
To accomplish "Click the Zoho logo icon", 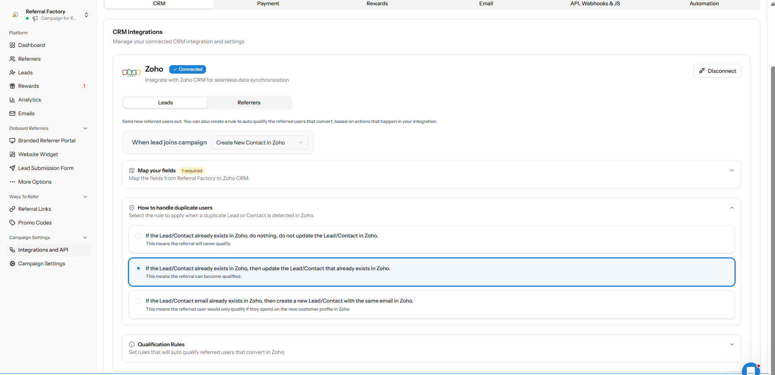I will pos(131,73).
